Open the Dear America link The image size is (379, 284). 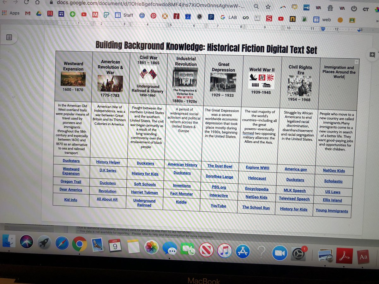(x=71, y=190)
